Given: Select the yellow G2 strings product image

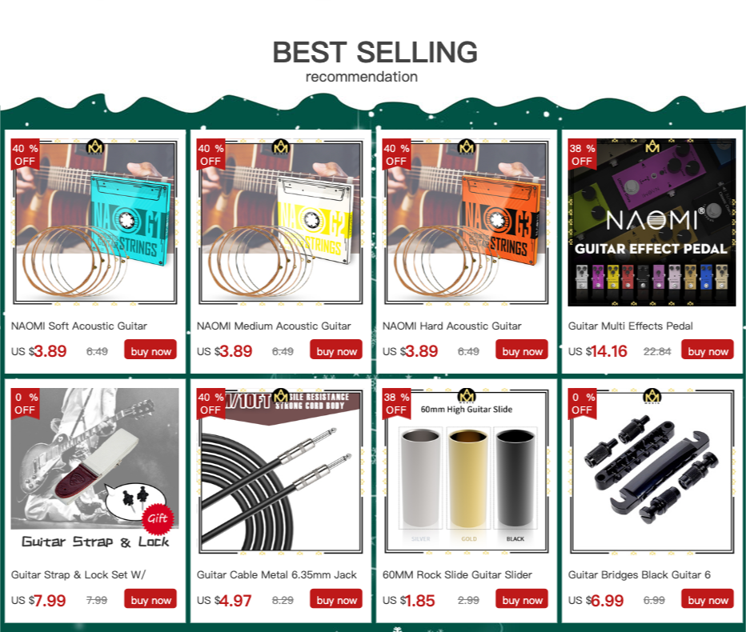Looking at the screenshot, I should click(x=281, y=222).
